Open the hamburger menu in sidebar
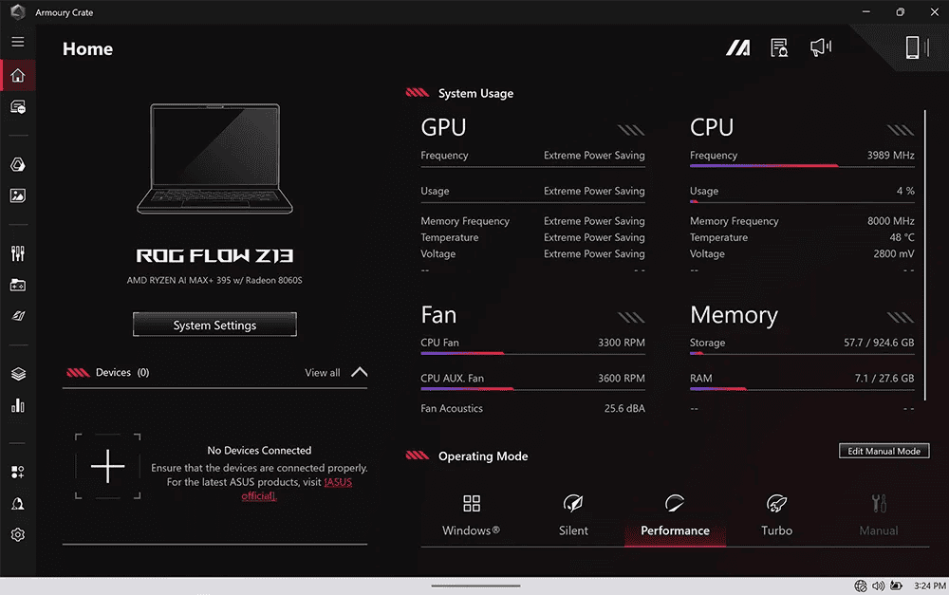This screenshot has width=949, height=595. 17,42
